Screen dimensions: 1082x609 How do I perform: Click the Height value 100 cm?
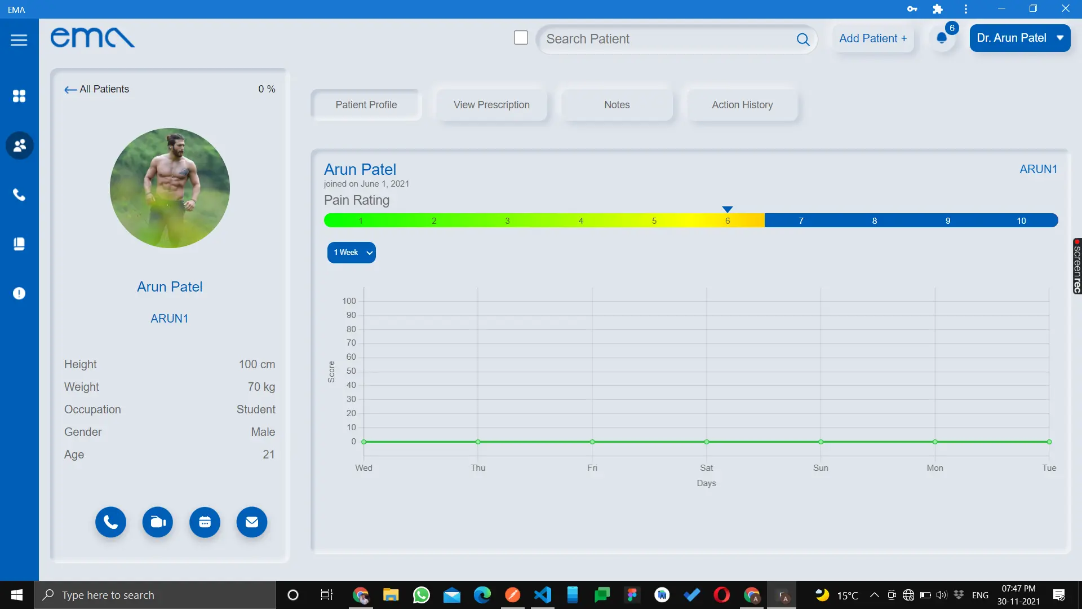coord(257,364)
